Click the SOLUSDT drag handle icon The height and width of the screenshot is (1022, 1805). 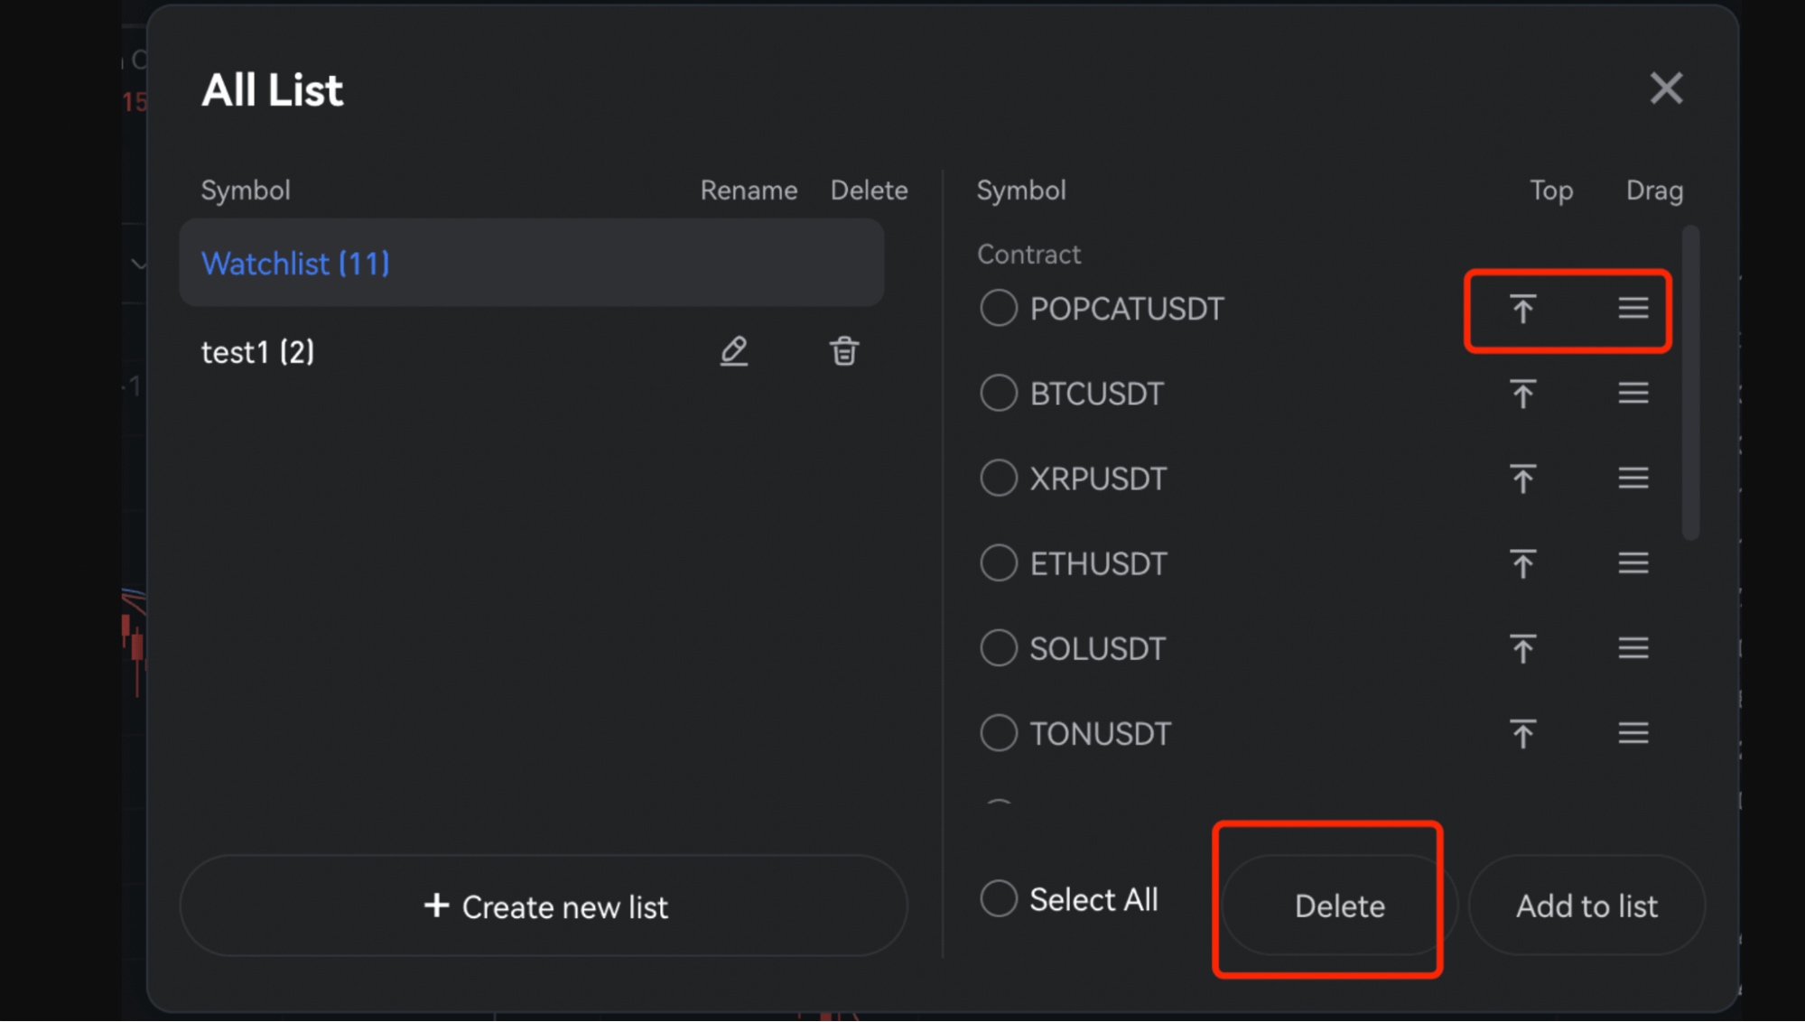click(x=1633, y=648)
